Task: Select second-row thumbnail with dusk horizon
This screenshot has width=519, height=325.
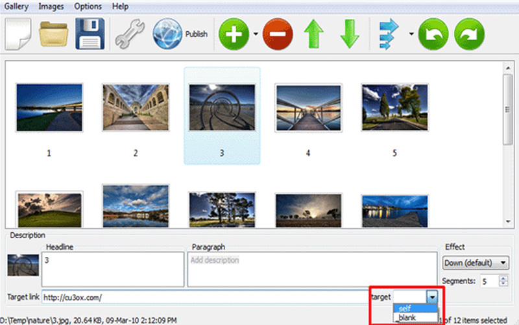Action: (309, 210)
